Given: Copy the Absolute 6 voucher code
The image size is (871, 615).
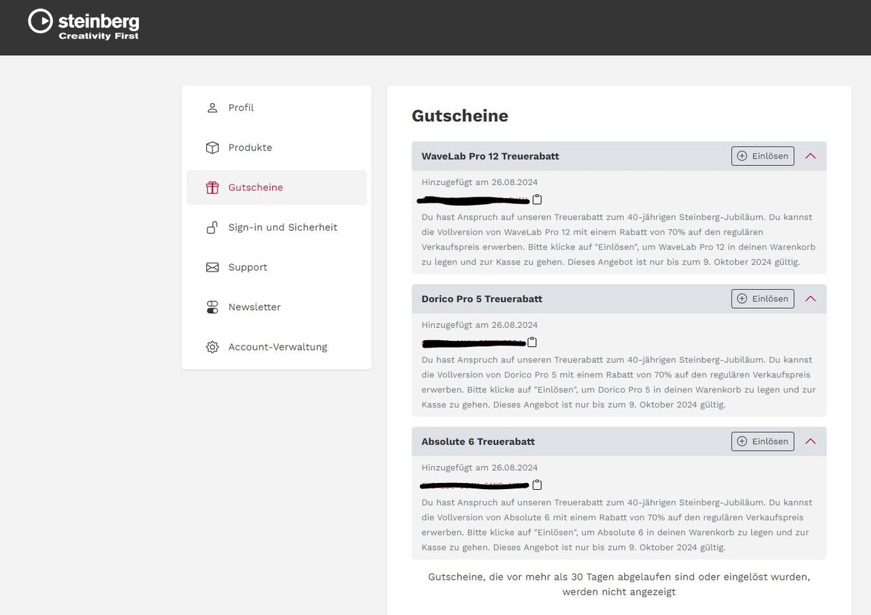Looking at the screenshot, I should pos(537,485).
